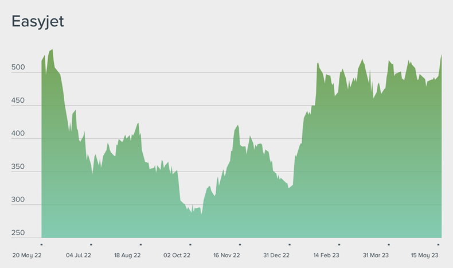
Task: Select the 02 Oct 22 date label
Action: pos(177,255)
